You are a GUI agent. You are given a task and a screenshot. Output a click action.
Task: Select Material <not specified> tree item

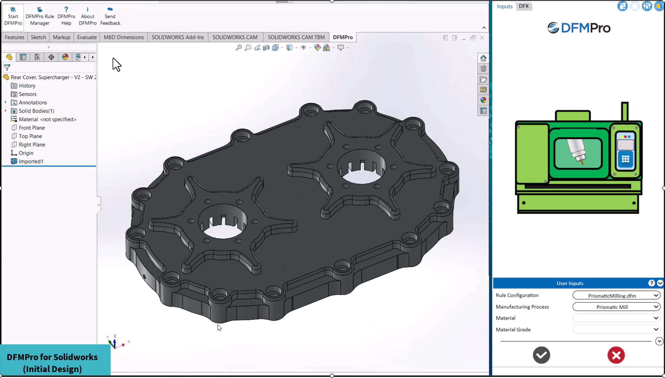pyautogui.click(x=47, y=119)
